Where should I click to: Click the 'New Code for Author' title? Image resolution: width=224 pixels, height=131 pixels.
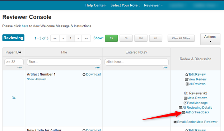point(44,130)
